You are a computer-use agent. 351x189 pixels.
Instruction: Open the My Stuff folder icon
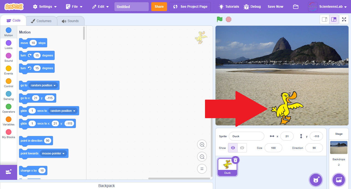coord(296,7)
